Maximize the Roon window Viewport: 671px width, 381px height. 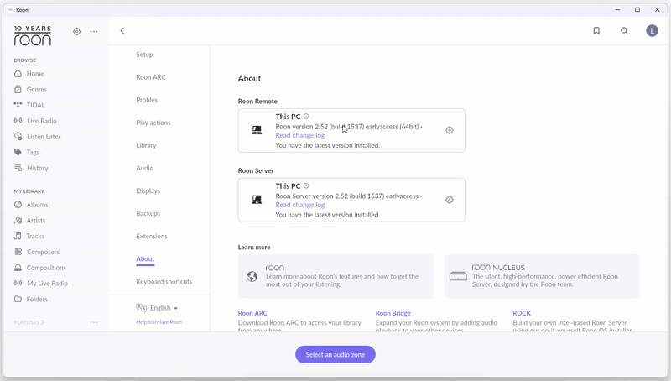pyautogui.click(x=637, y=9)
